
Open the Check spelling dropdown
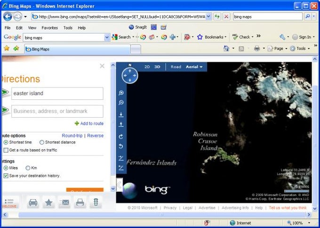tap(252, 37)
